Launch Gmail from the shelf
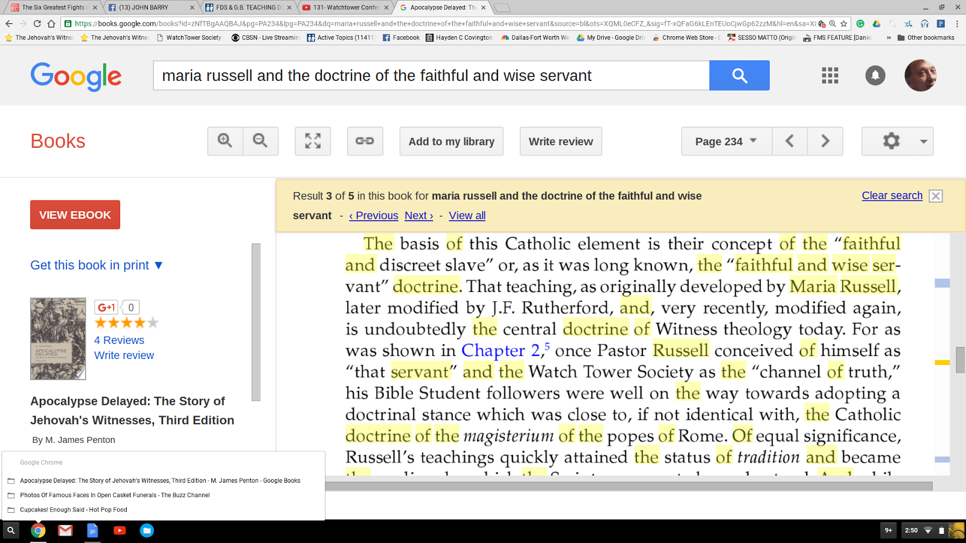 pos(65,530)
